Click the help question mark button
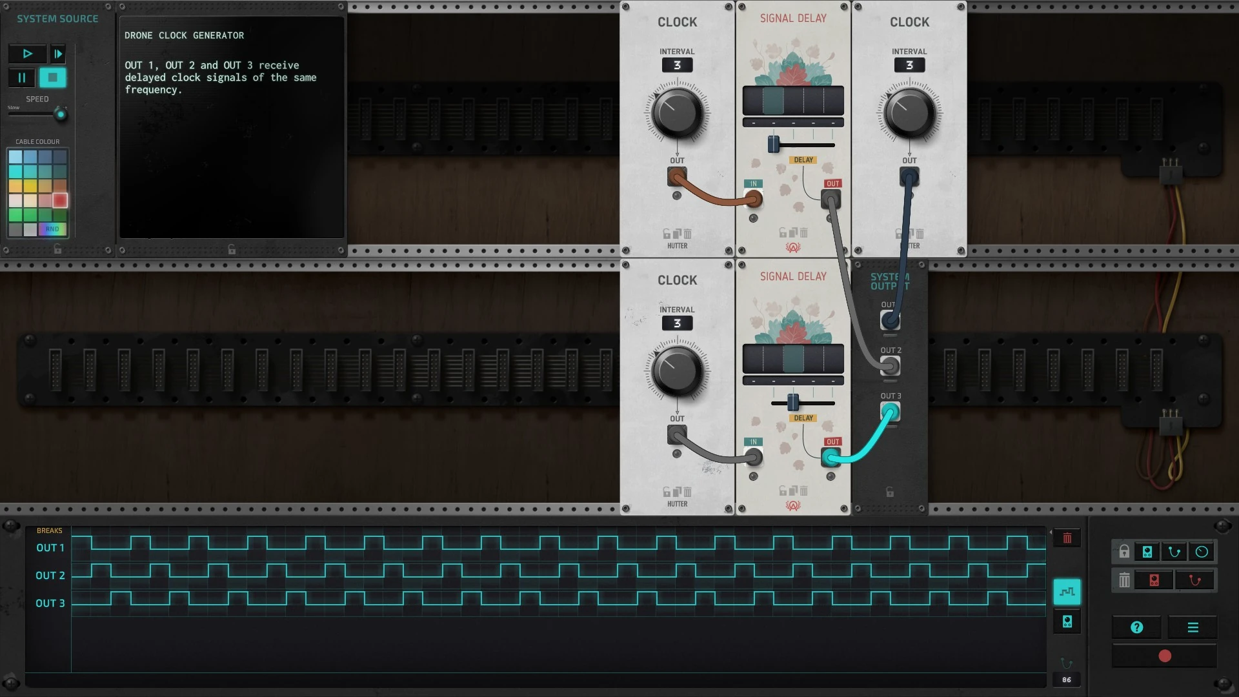The height and width of the screenshot is (697, 1239). pyautogui.click(x=1136, y=627)
